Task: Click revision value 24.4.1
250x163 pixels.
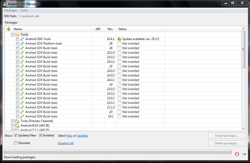Action: click(x=111, y=39)
